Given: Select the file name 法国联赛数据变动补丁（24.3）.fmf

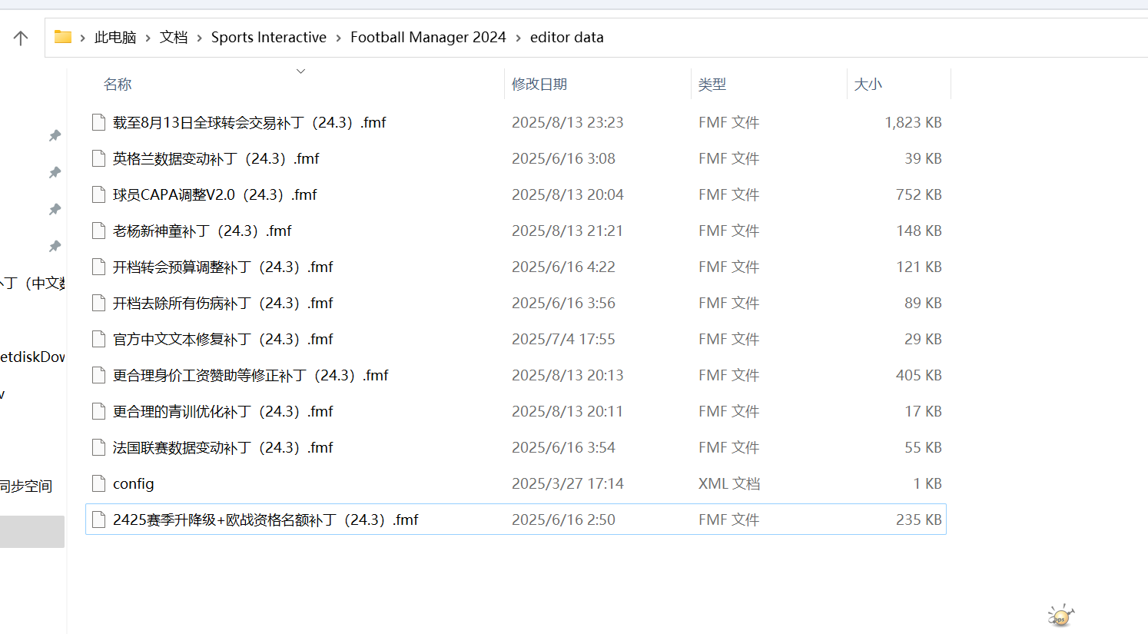Looking at the screenshot, I should coord(223,447).
